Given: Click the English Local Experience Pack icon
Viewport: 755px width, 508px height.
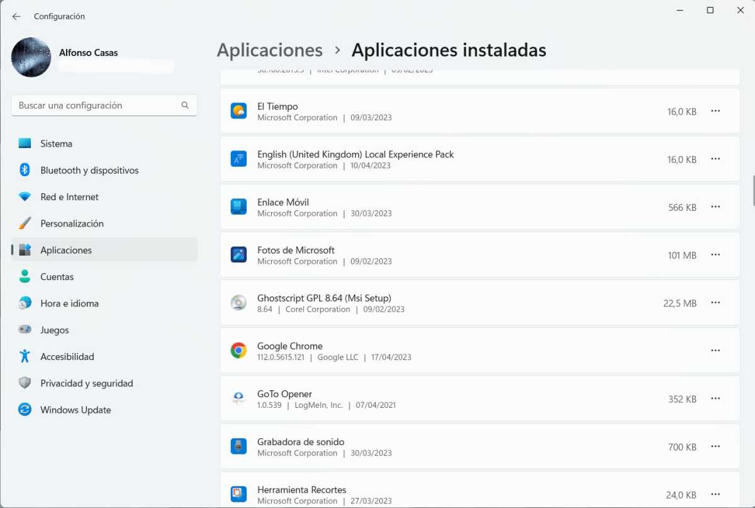Looking at the screenshot, I should pos(238,159).
